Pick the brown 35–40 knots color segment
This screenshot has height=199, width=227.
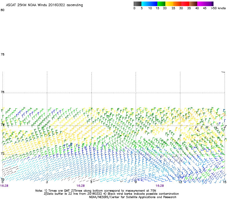[x=193, y=4]
